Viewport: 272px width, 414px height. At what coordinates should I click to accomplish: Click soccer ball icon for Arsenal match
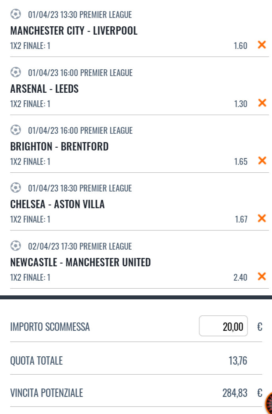pos(16,72)
